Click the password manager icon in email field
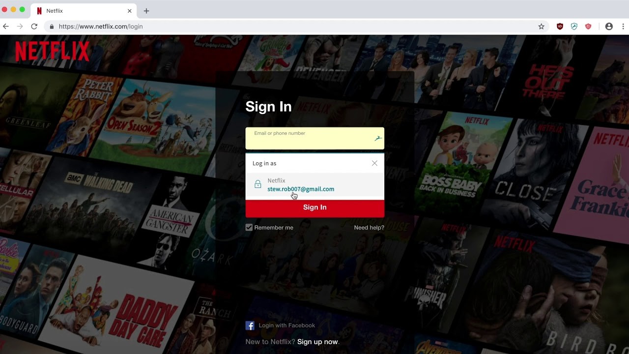 pos(378,139)
